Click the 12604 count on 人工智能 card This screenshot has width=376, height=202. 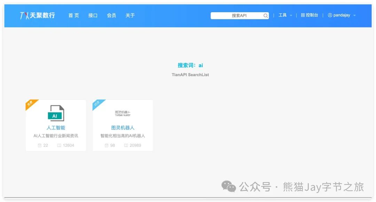(68, 145)
